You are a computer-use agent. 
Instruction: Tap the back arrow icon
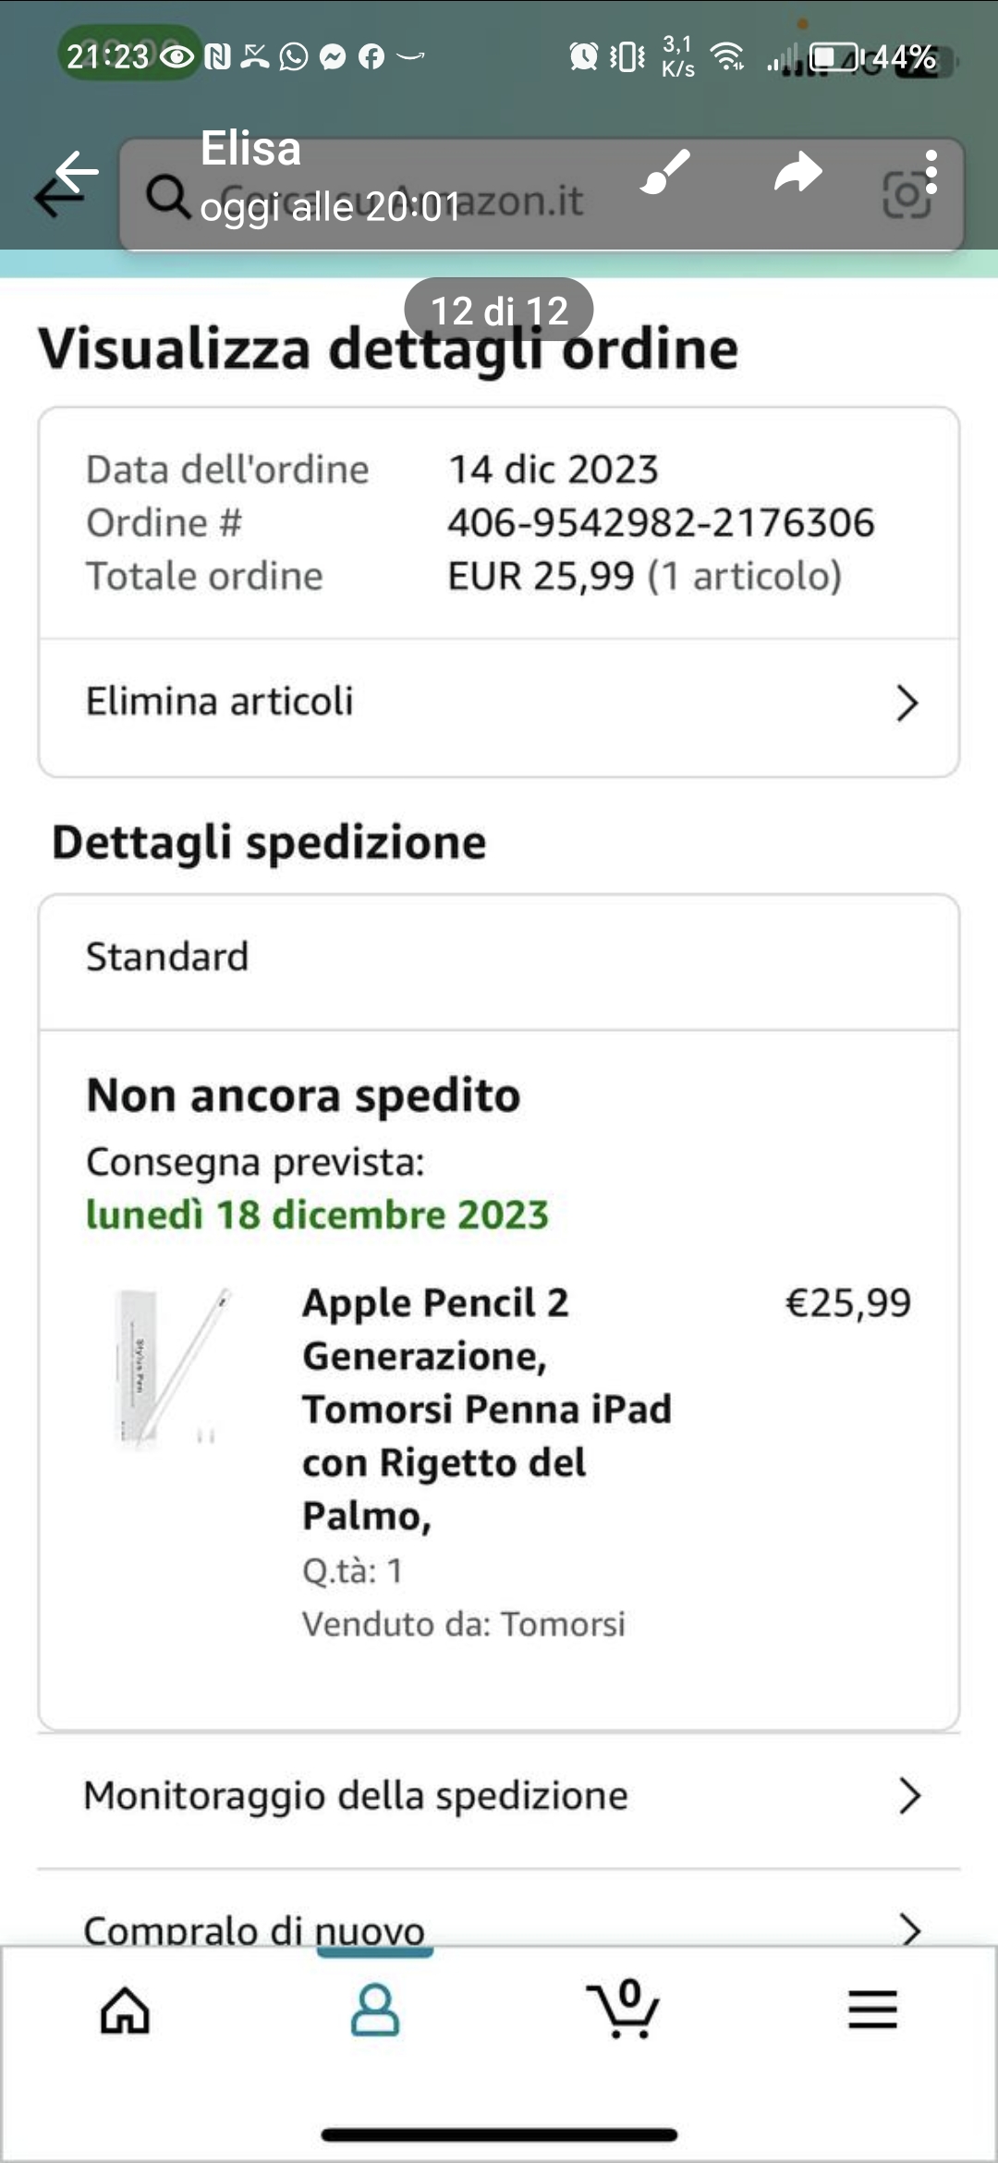click(74, 174)
